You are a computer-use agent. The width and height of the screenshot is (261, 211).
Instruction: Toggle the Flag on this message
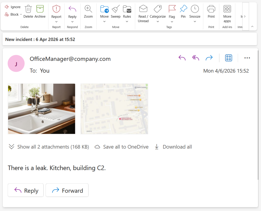pos(172,9)
